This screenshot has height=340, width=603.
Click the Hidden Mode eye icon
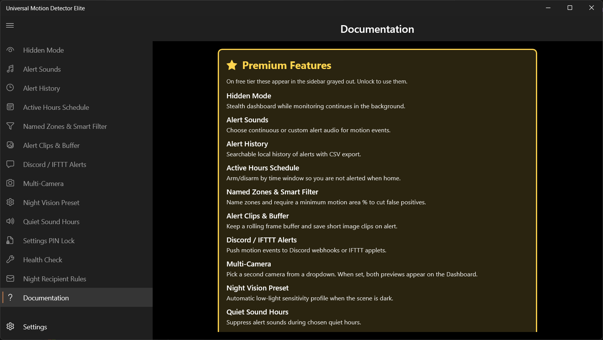[10, 50]
